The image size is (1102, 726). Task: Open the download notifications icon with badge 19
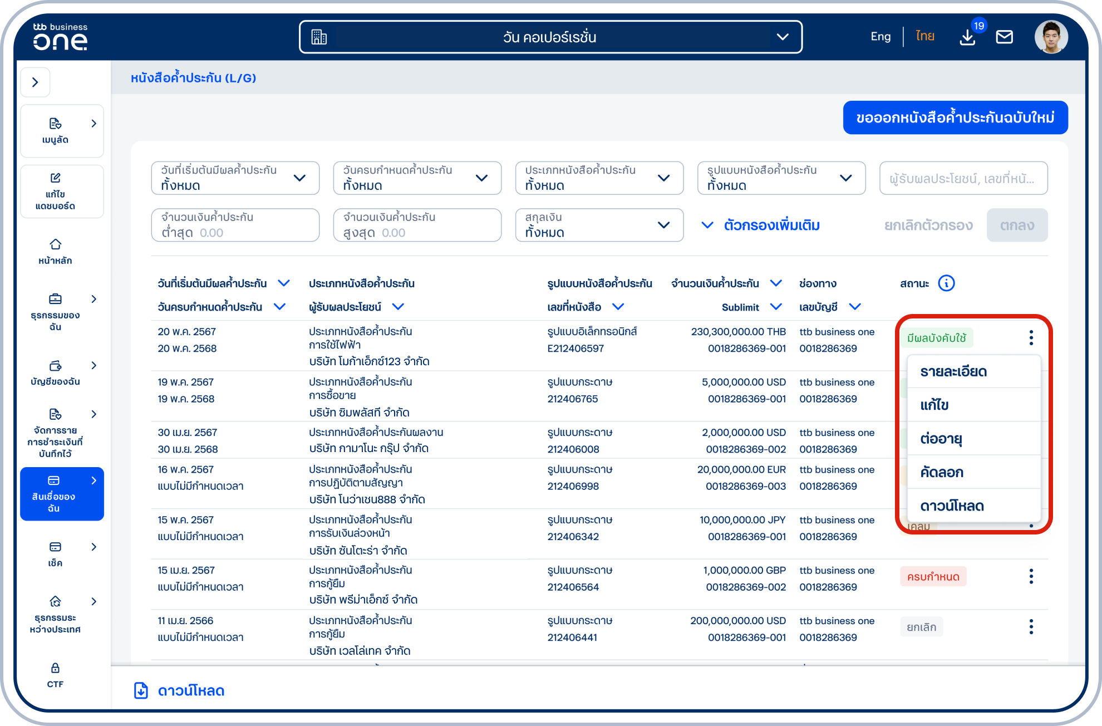(x=968, y=37)
